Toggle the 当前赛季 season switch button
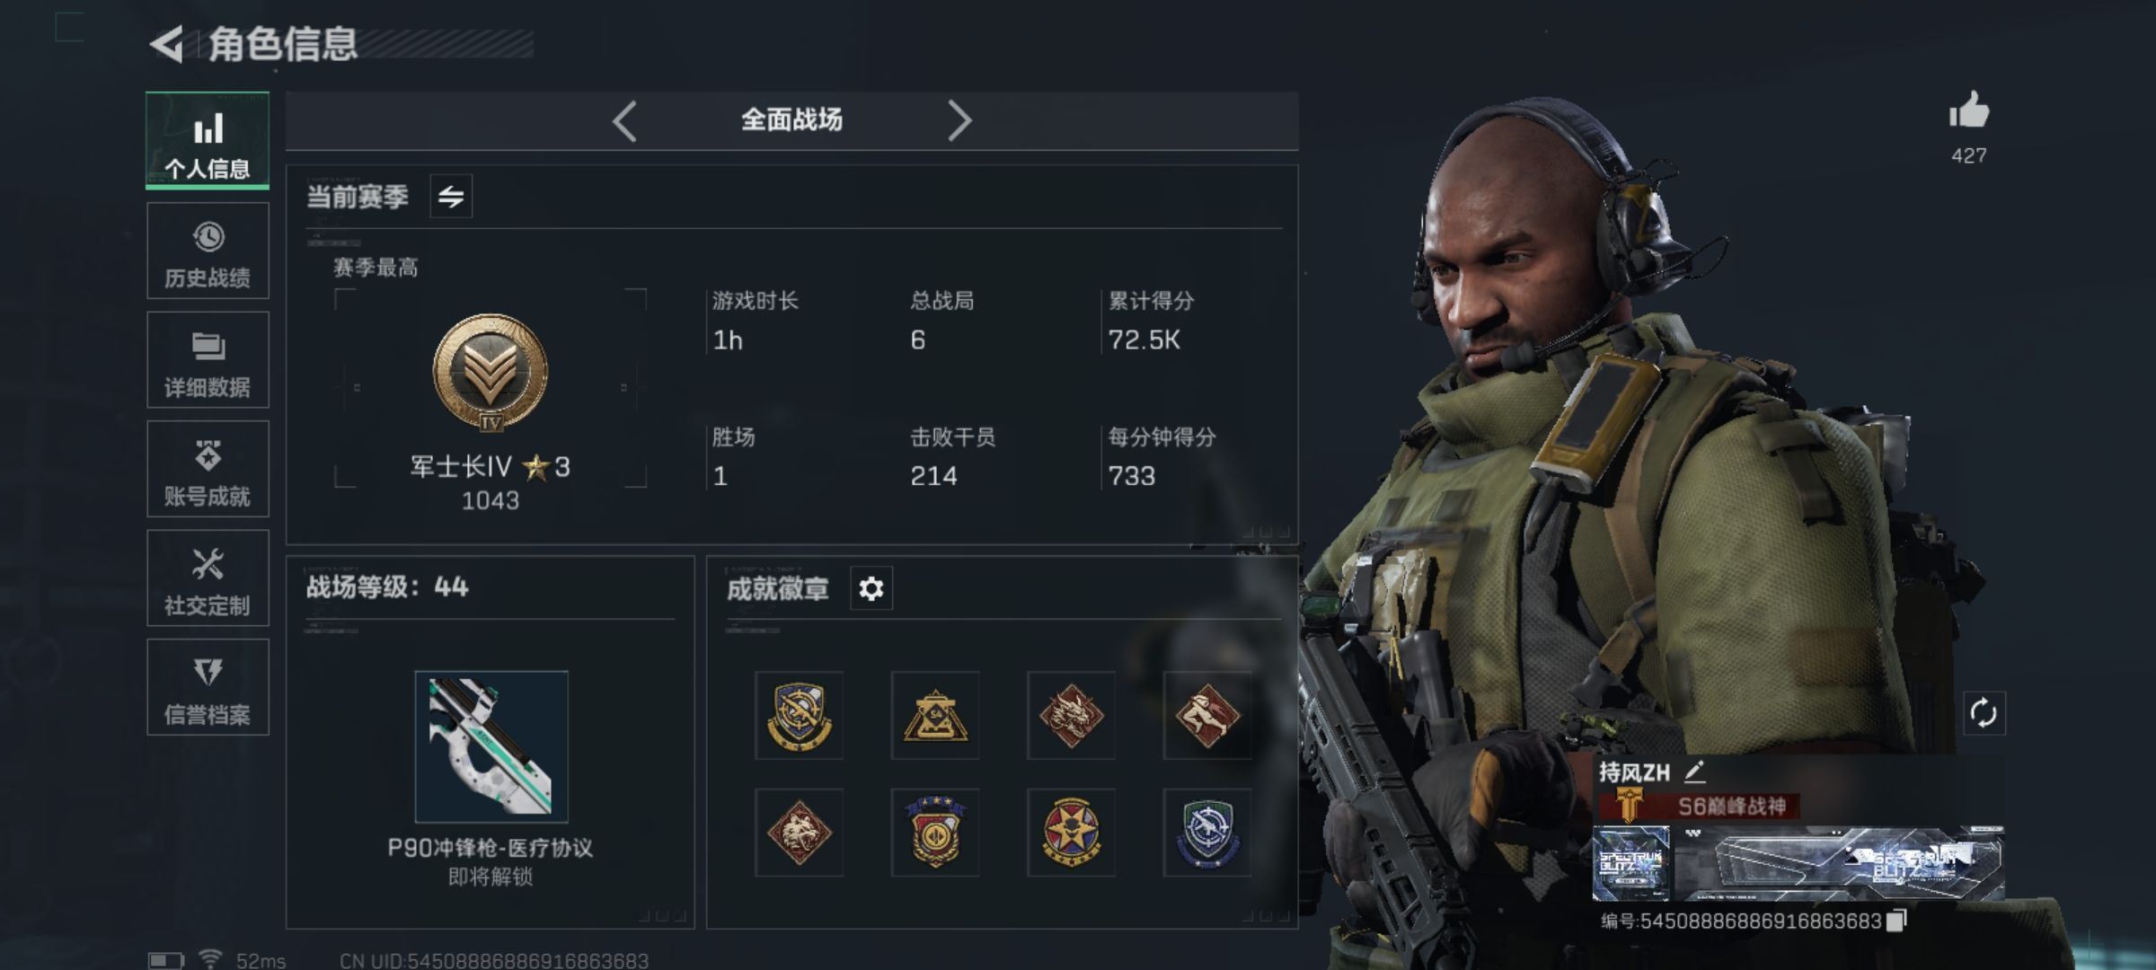2156x970 pixels. pyautogui.click(x=451, y=197)
